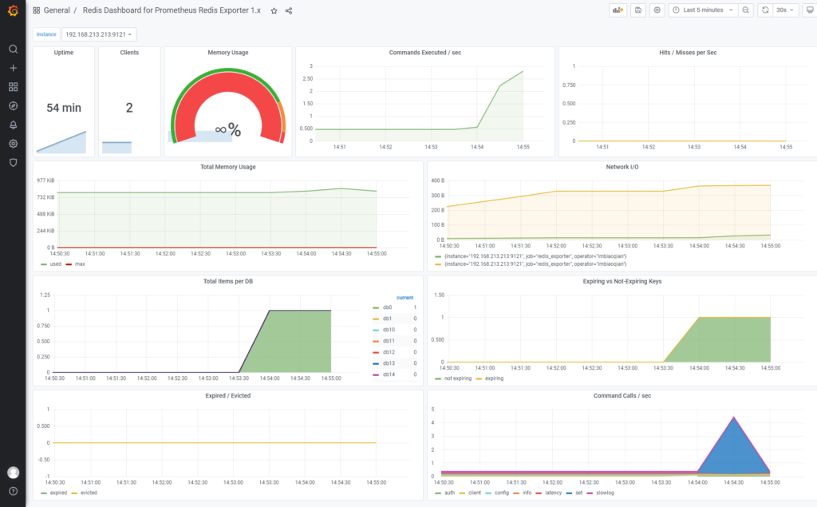Expand the 30s refresh interval dropdown

(785, 10)
